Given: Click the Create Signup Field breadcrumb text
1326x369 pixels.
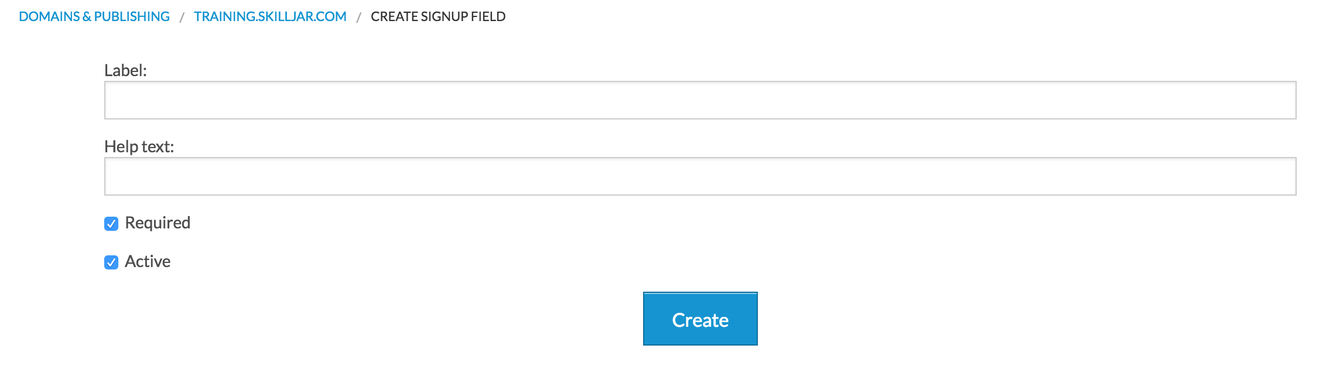Looking at the screenshot, I should [x=438, y=16].
